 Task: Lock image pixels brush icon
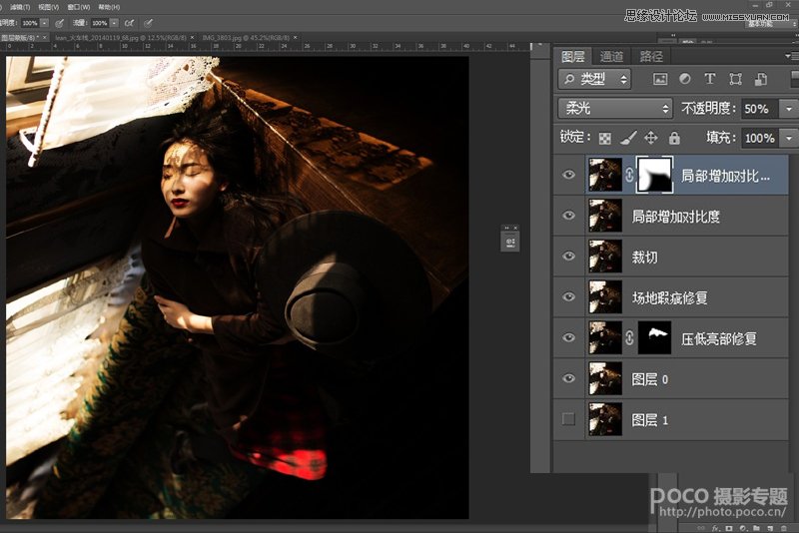click(x=629, y=138)
